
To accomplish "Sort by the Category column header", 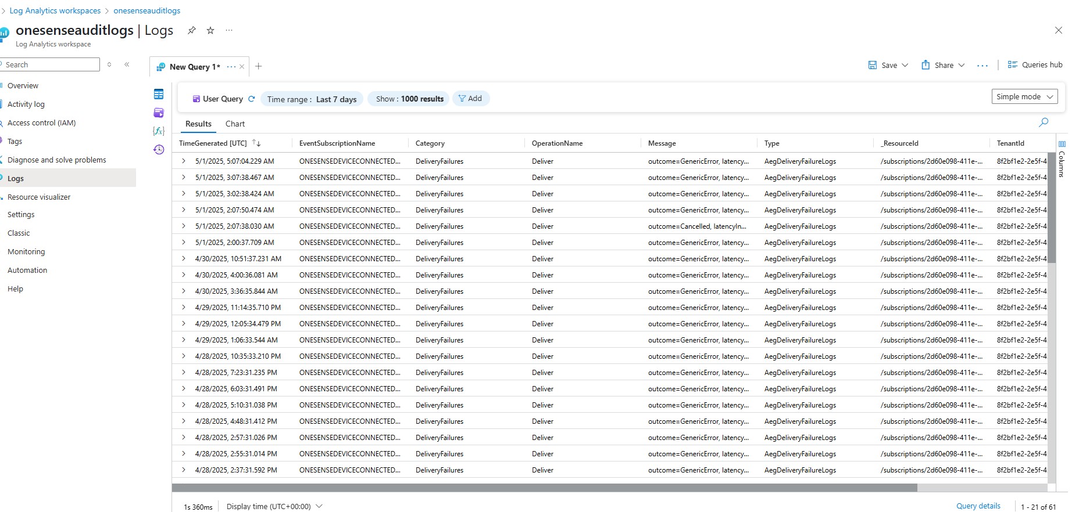I will click(x=430, y=143).
